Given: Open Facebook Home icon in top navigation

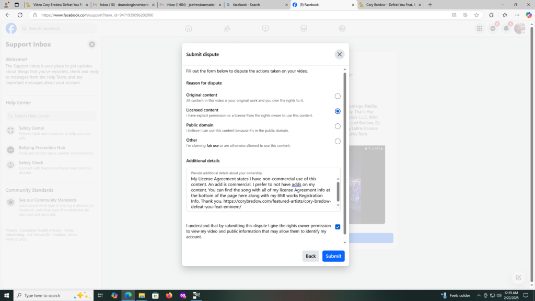Looking at the screenshot, I should click(x=189, y=29).
